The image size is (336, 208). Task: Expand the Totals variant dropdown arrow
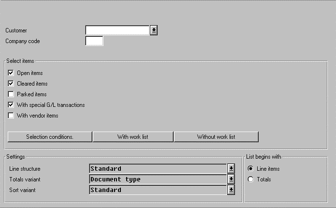pyautogui.click(x=231, y=179)
